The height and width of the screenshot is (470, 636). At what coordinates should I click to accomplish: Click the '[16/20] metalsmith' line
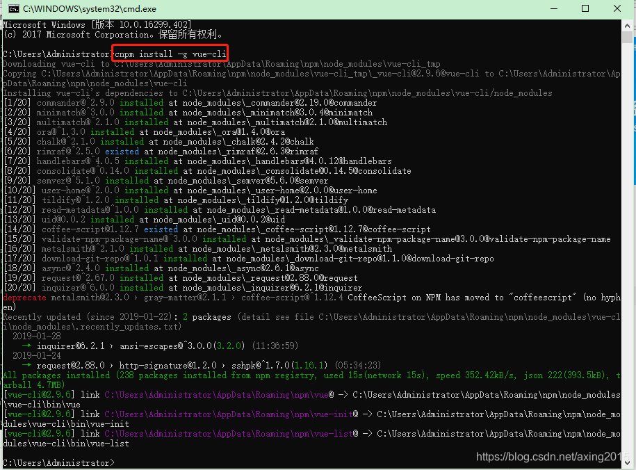197,249
